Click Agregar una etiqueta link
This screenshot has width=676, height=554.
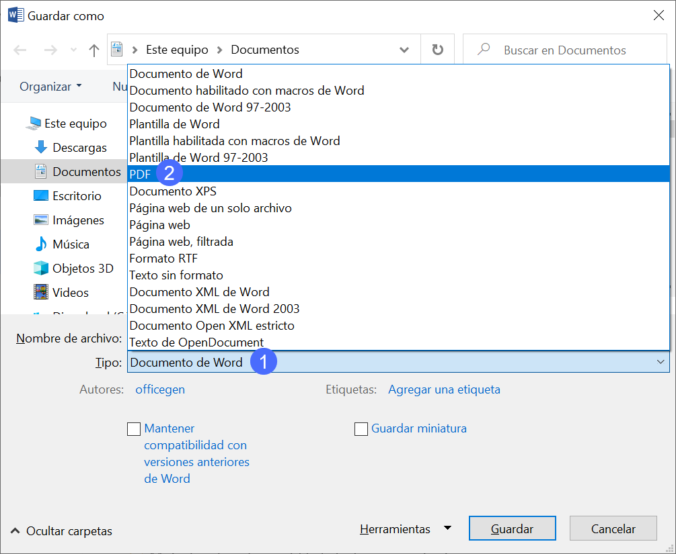(444, 389)
